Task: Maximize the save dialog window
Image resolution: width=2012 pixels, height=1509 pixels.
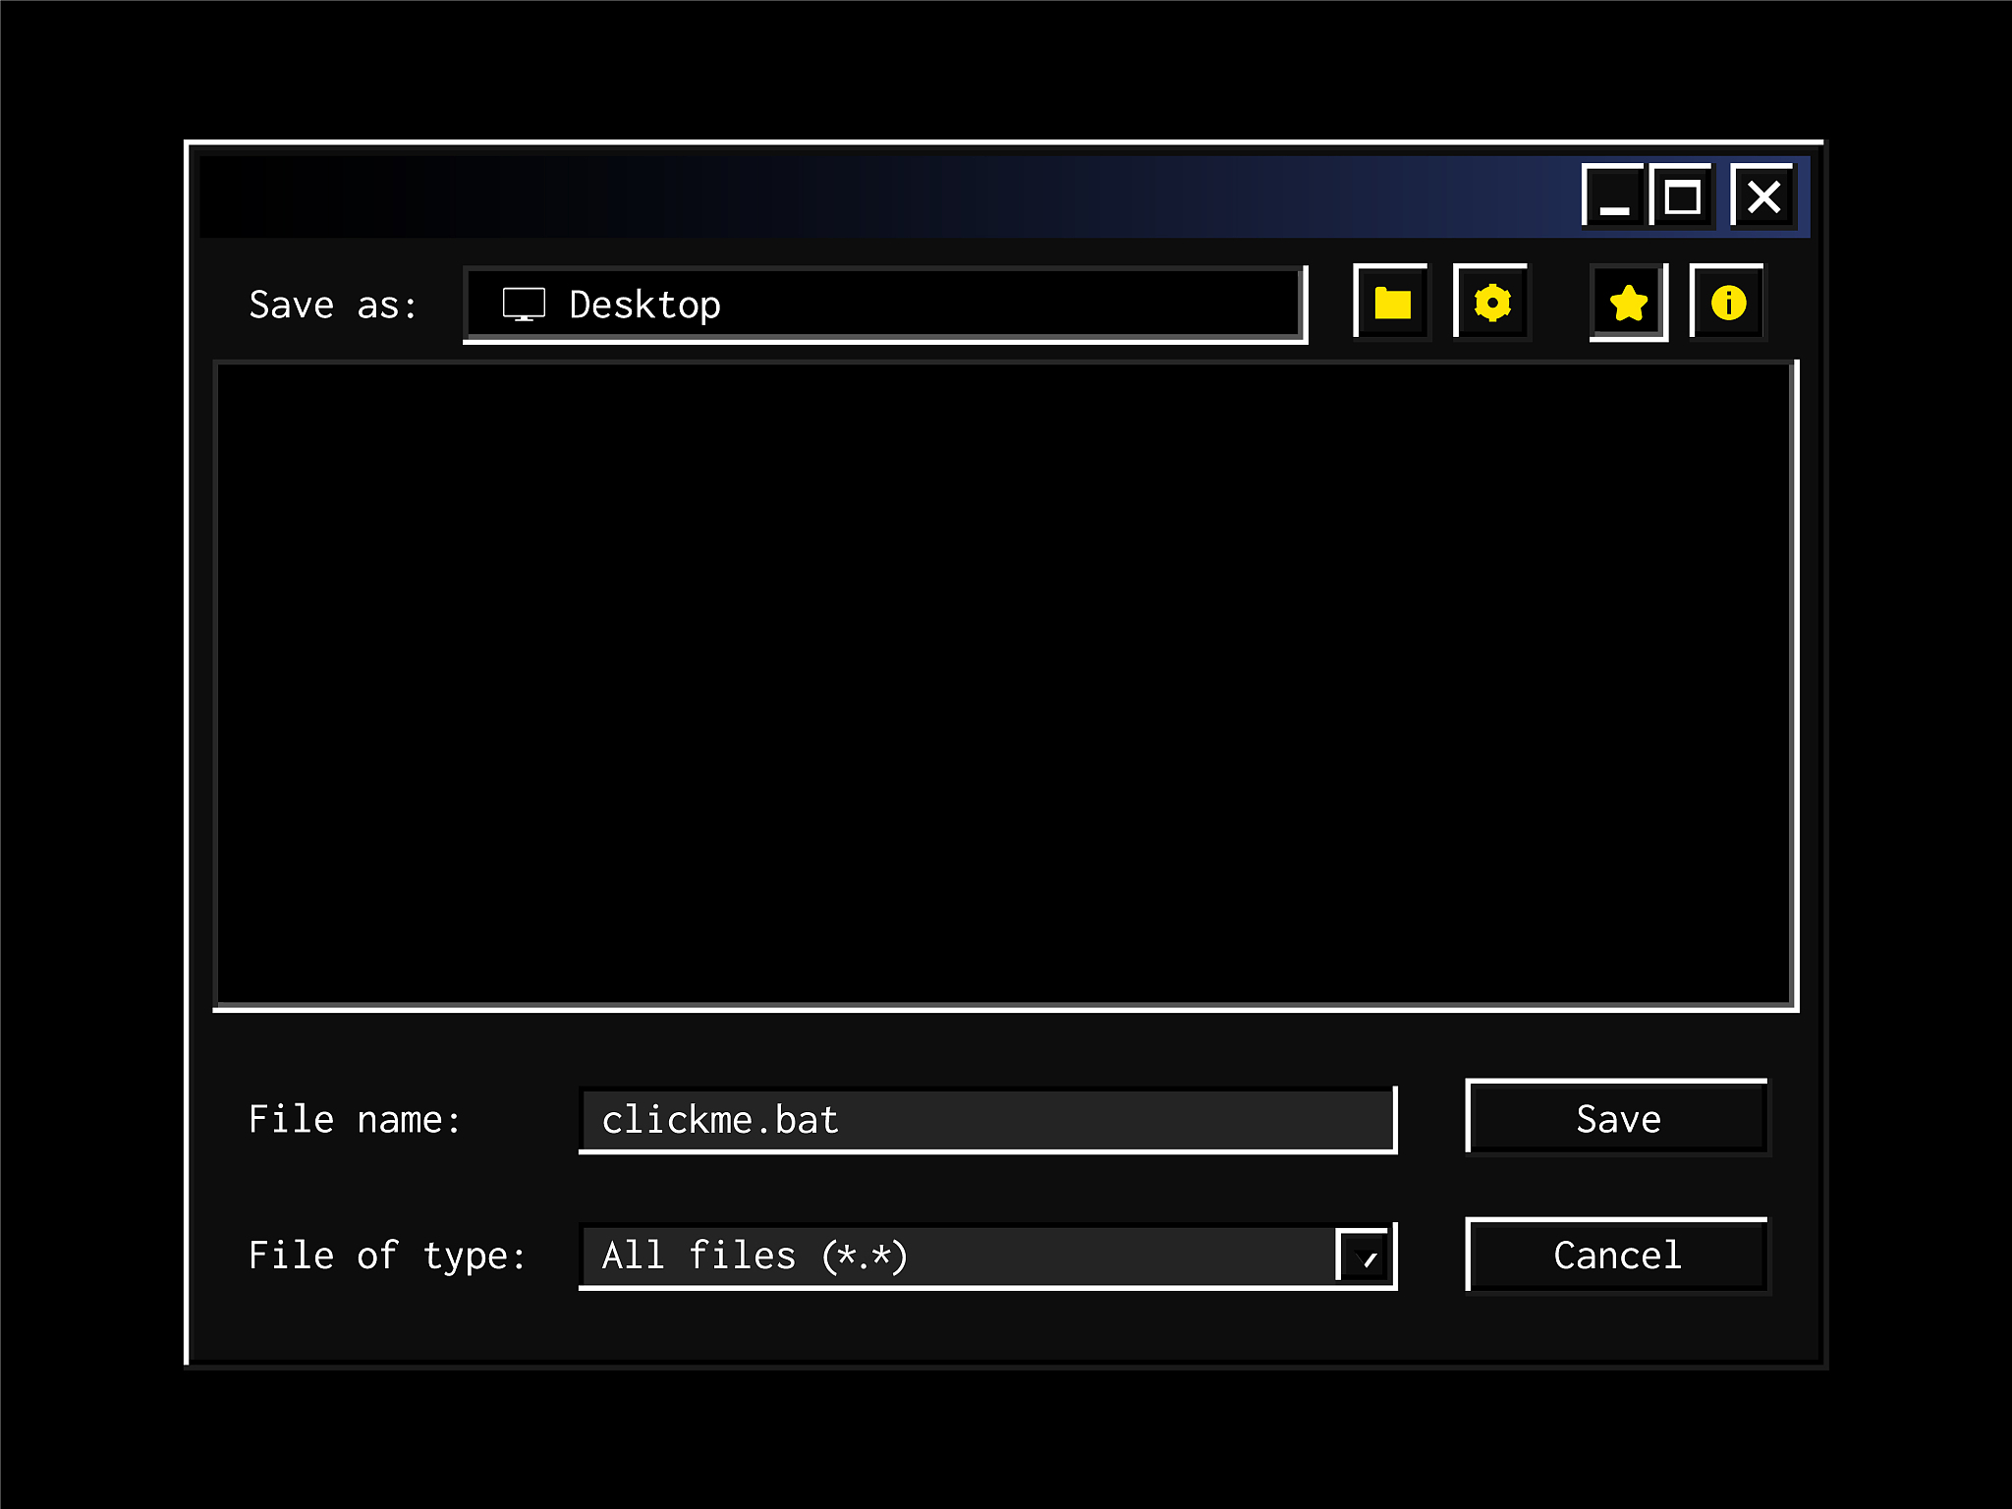Action: coord(1682,196)
